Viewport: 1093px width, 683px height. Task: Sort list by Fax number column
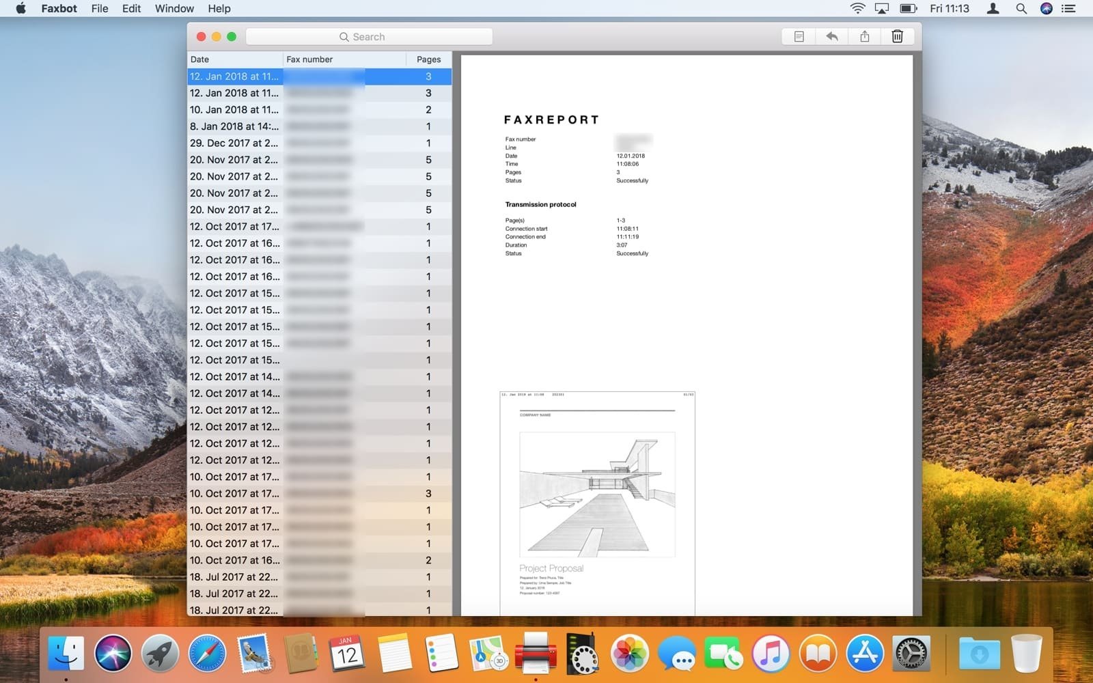pos(344,59)
